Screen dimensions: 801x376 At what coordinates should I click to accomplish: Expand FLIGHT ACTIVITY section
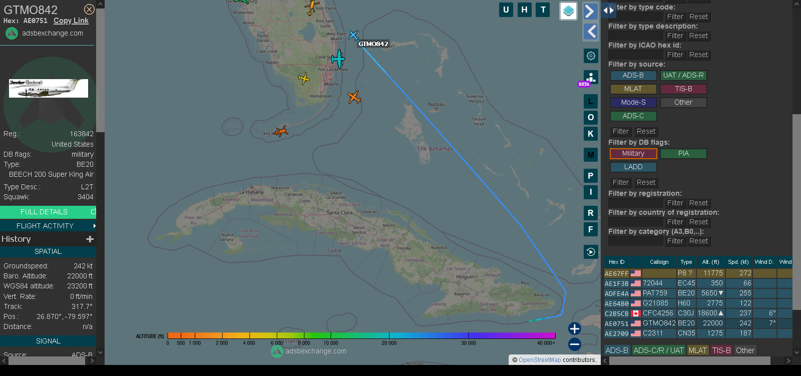click(x=48, y=226)
